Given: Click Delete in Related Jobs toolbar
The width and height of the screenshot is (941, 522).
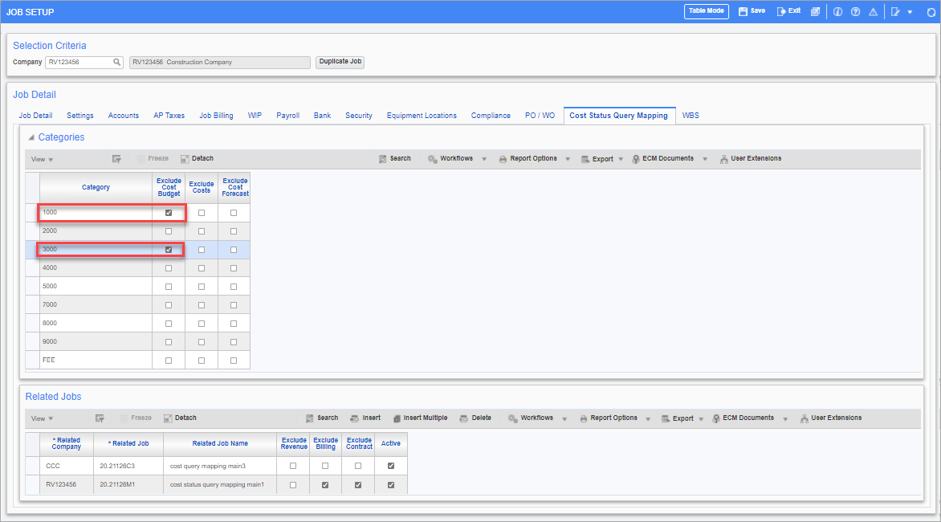Looking at the screenshot, I should coord(475,418).
